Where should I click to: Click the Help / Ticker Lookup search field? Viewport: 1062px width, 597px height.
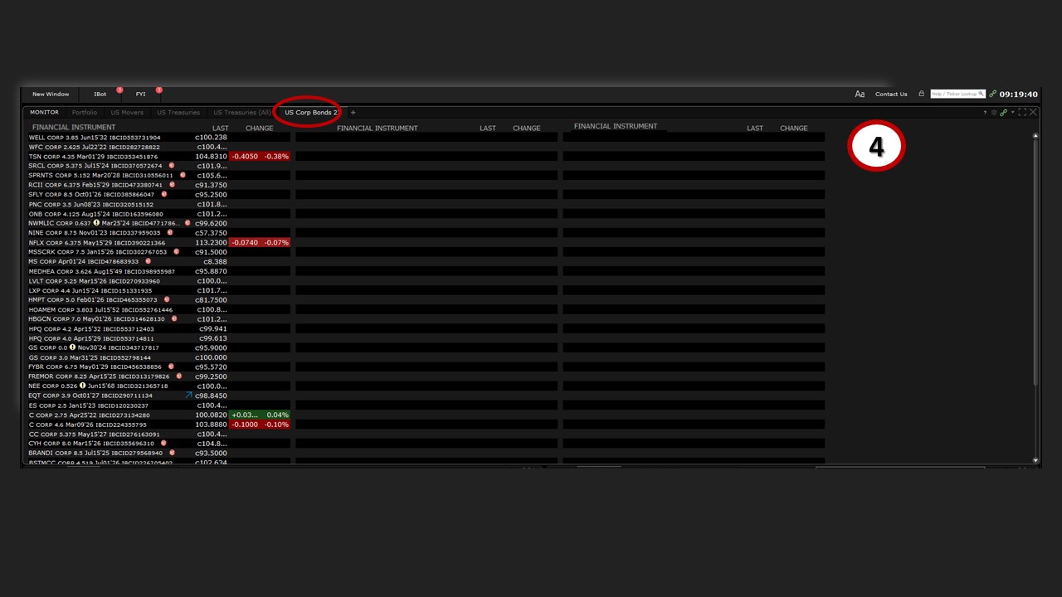click(x=954, y=94)
